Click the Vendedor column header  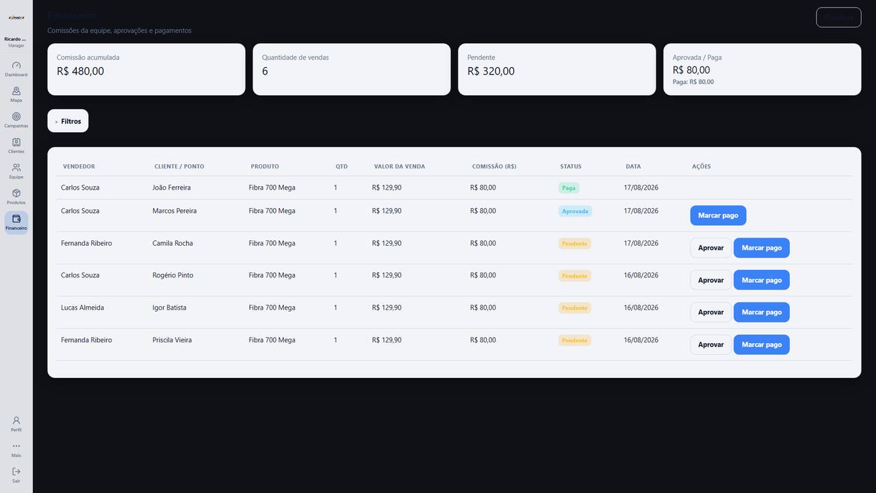coord(79,166)
